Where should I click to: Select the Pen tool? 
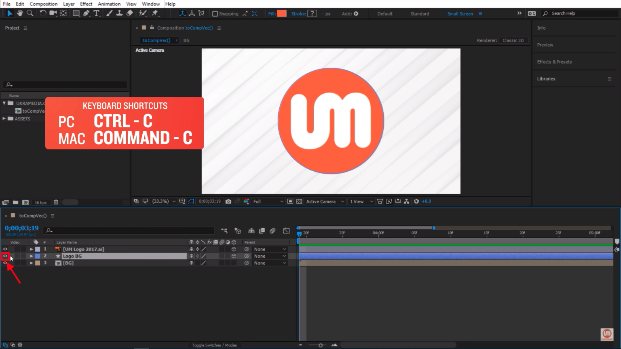point(86,13)
